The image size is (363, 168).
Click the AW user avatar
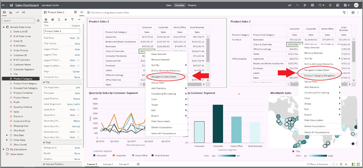pyautogui.click(x=356, y=5)
